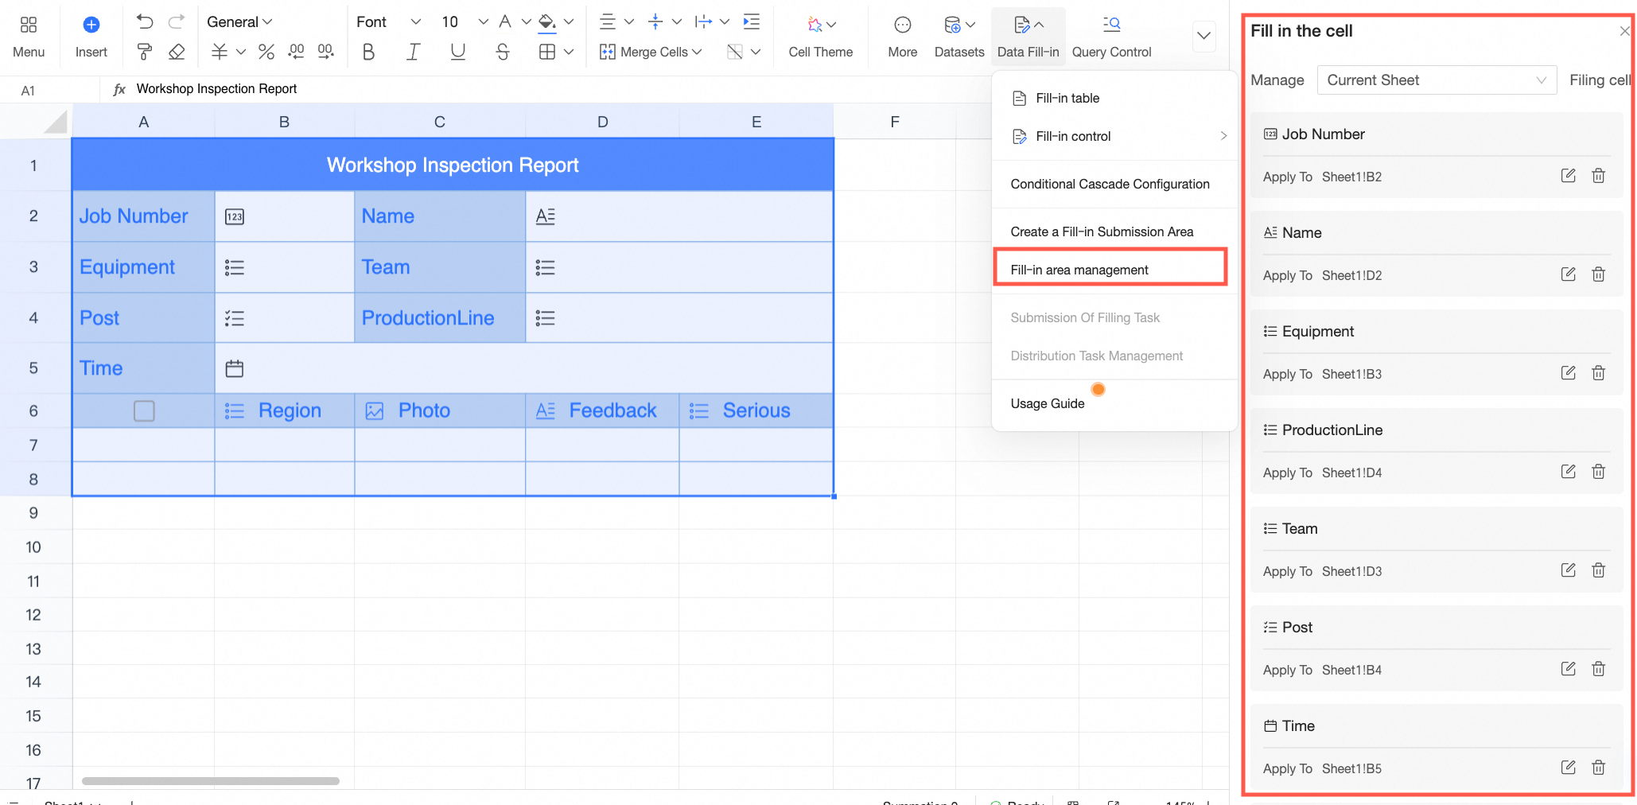Click horizontal alignment icon
Screen dimensions: 1637x805
pos(608,21)
